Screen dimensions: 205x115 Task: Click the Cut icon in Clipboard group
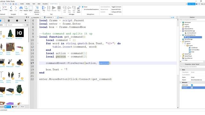pyautogui.click(x=3, y=7)
